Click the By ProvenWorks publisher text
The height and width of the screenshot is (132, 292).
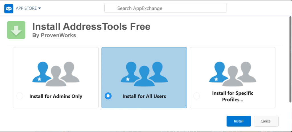click(x=54, y=35)
